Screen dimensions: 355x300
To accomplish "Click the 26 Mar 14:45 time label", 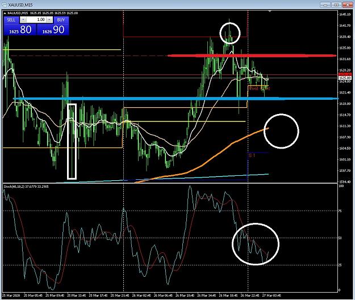I will click(x=207, y=295).
